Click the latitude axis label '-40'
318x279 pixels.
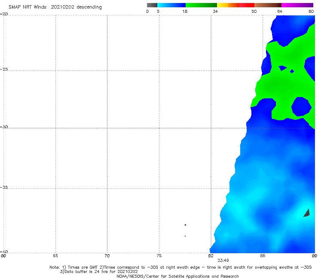tap(4, 252)
